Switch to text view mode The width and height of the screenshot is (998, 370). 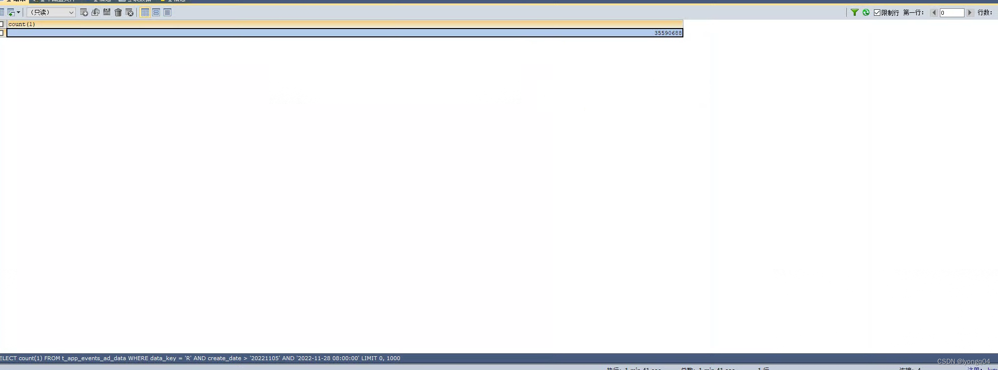pyautogui.click(x=167, y=12)
